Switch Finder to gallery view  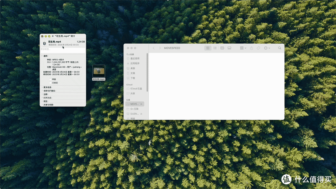point(229,48)
